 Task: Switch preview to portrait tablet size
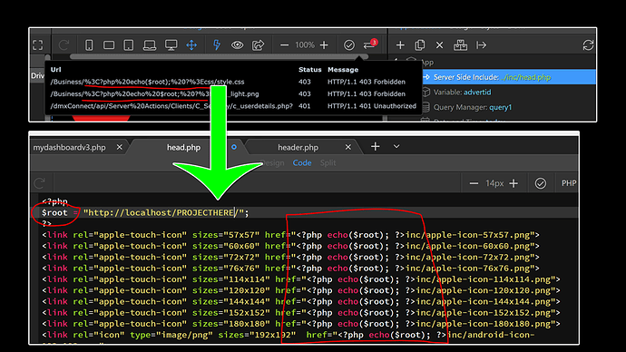[x=129, y=45]
